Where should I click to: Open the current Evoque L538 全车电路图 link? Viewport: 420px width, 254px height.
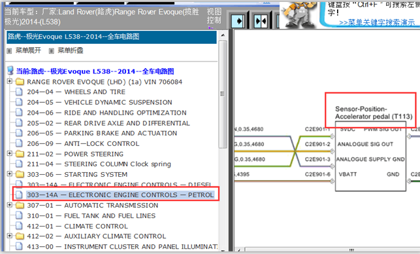(x=95, y=71)
